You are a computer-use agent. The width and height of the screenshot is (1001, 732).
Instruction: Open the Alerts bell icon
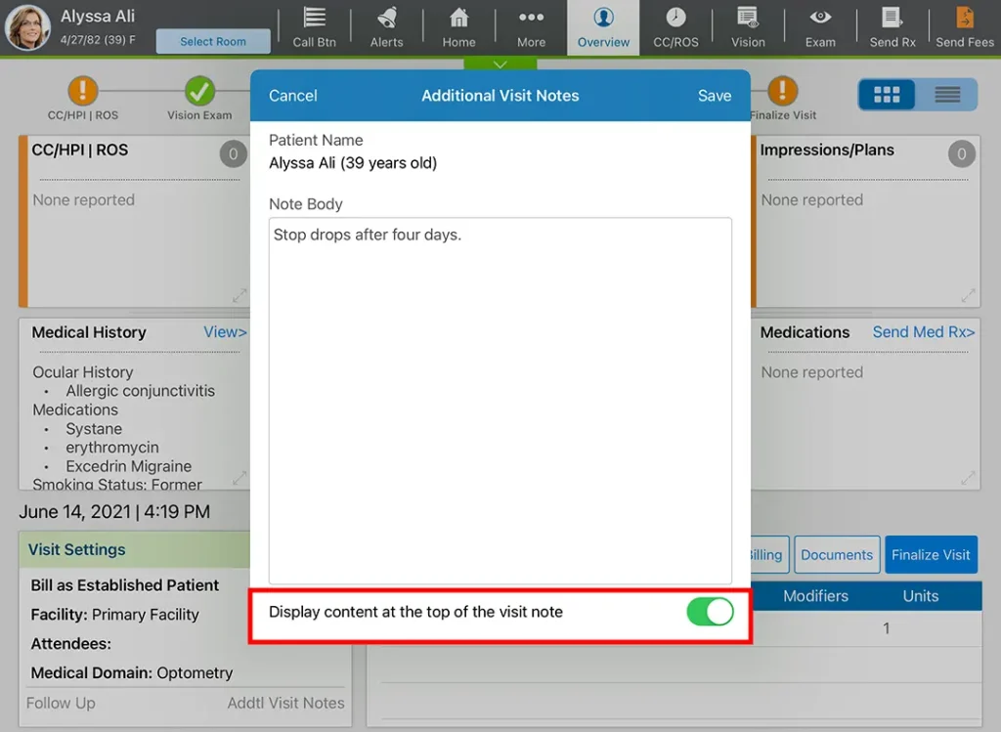click(386, 27)
